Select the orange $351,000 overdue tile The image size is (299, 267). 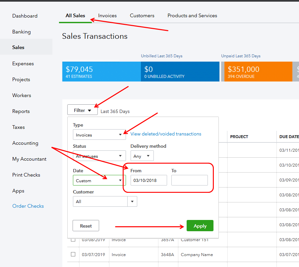(256, 72)
